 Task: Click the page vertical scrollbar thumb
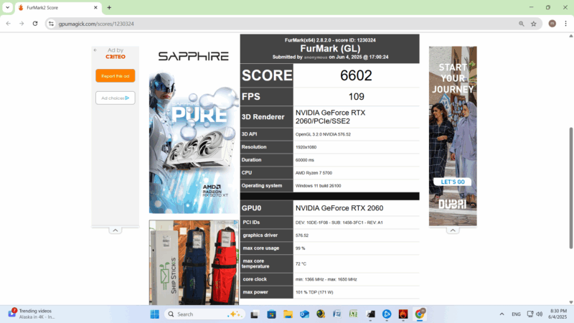tap(571, 188)
